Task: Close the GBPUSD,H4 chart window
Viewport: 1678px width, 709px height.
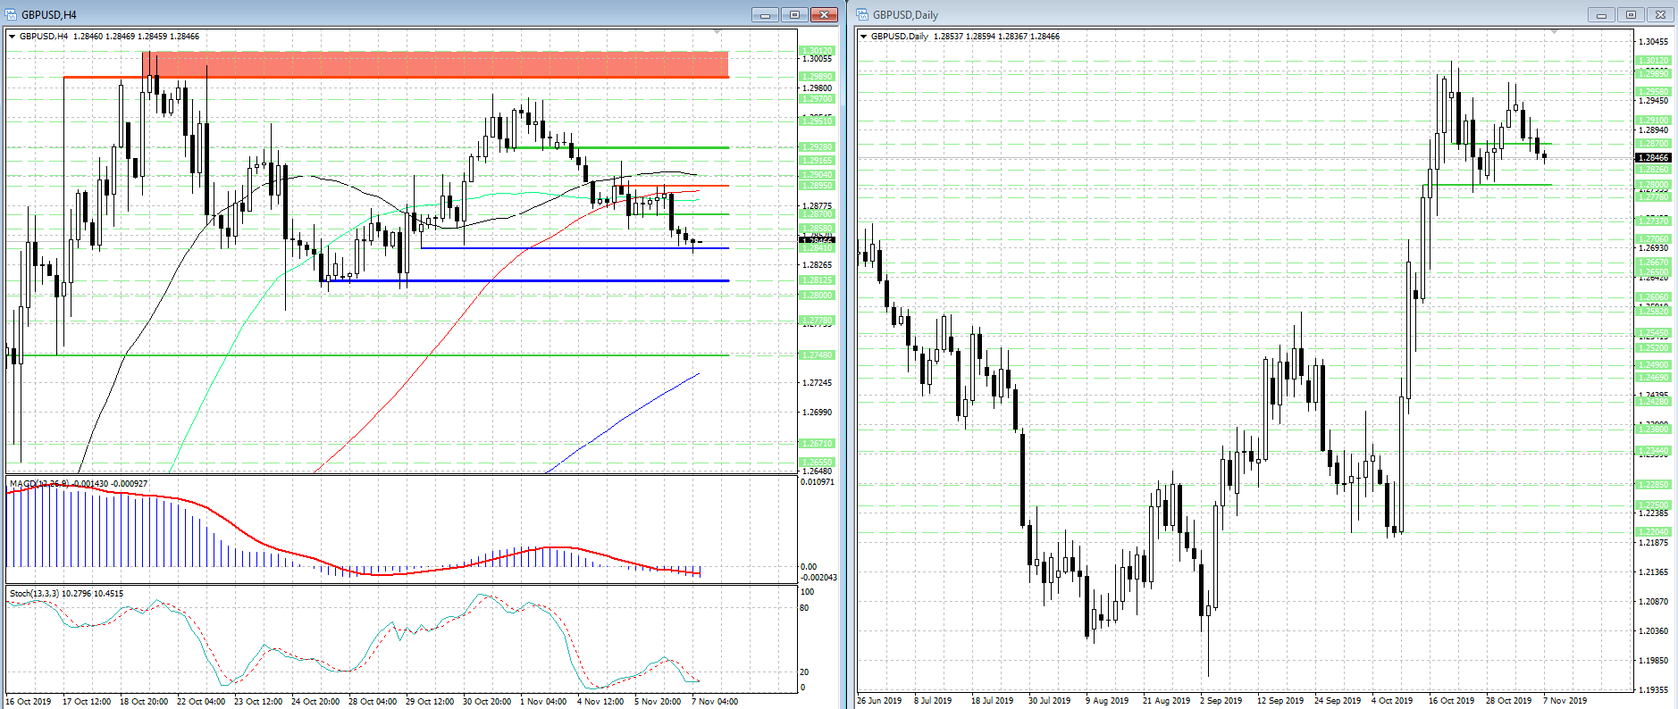Action: [x=823, y=14]
